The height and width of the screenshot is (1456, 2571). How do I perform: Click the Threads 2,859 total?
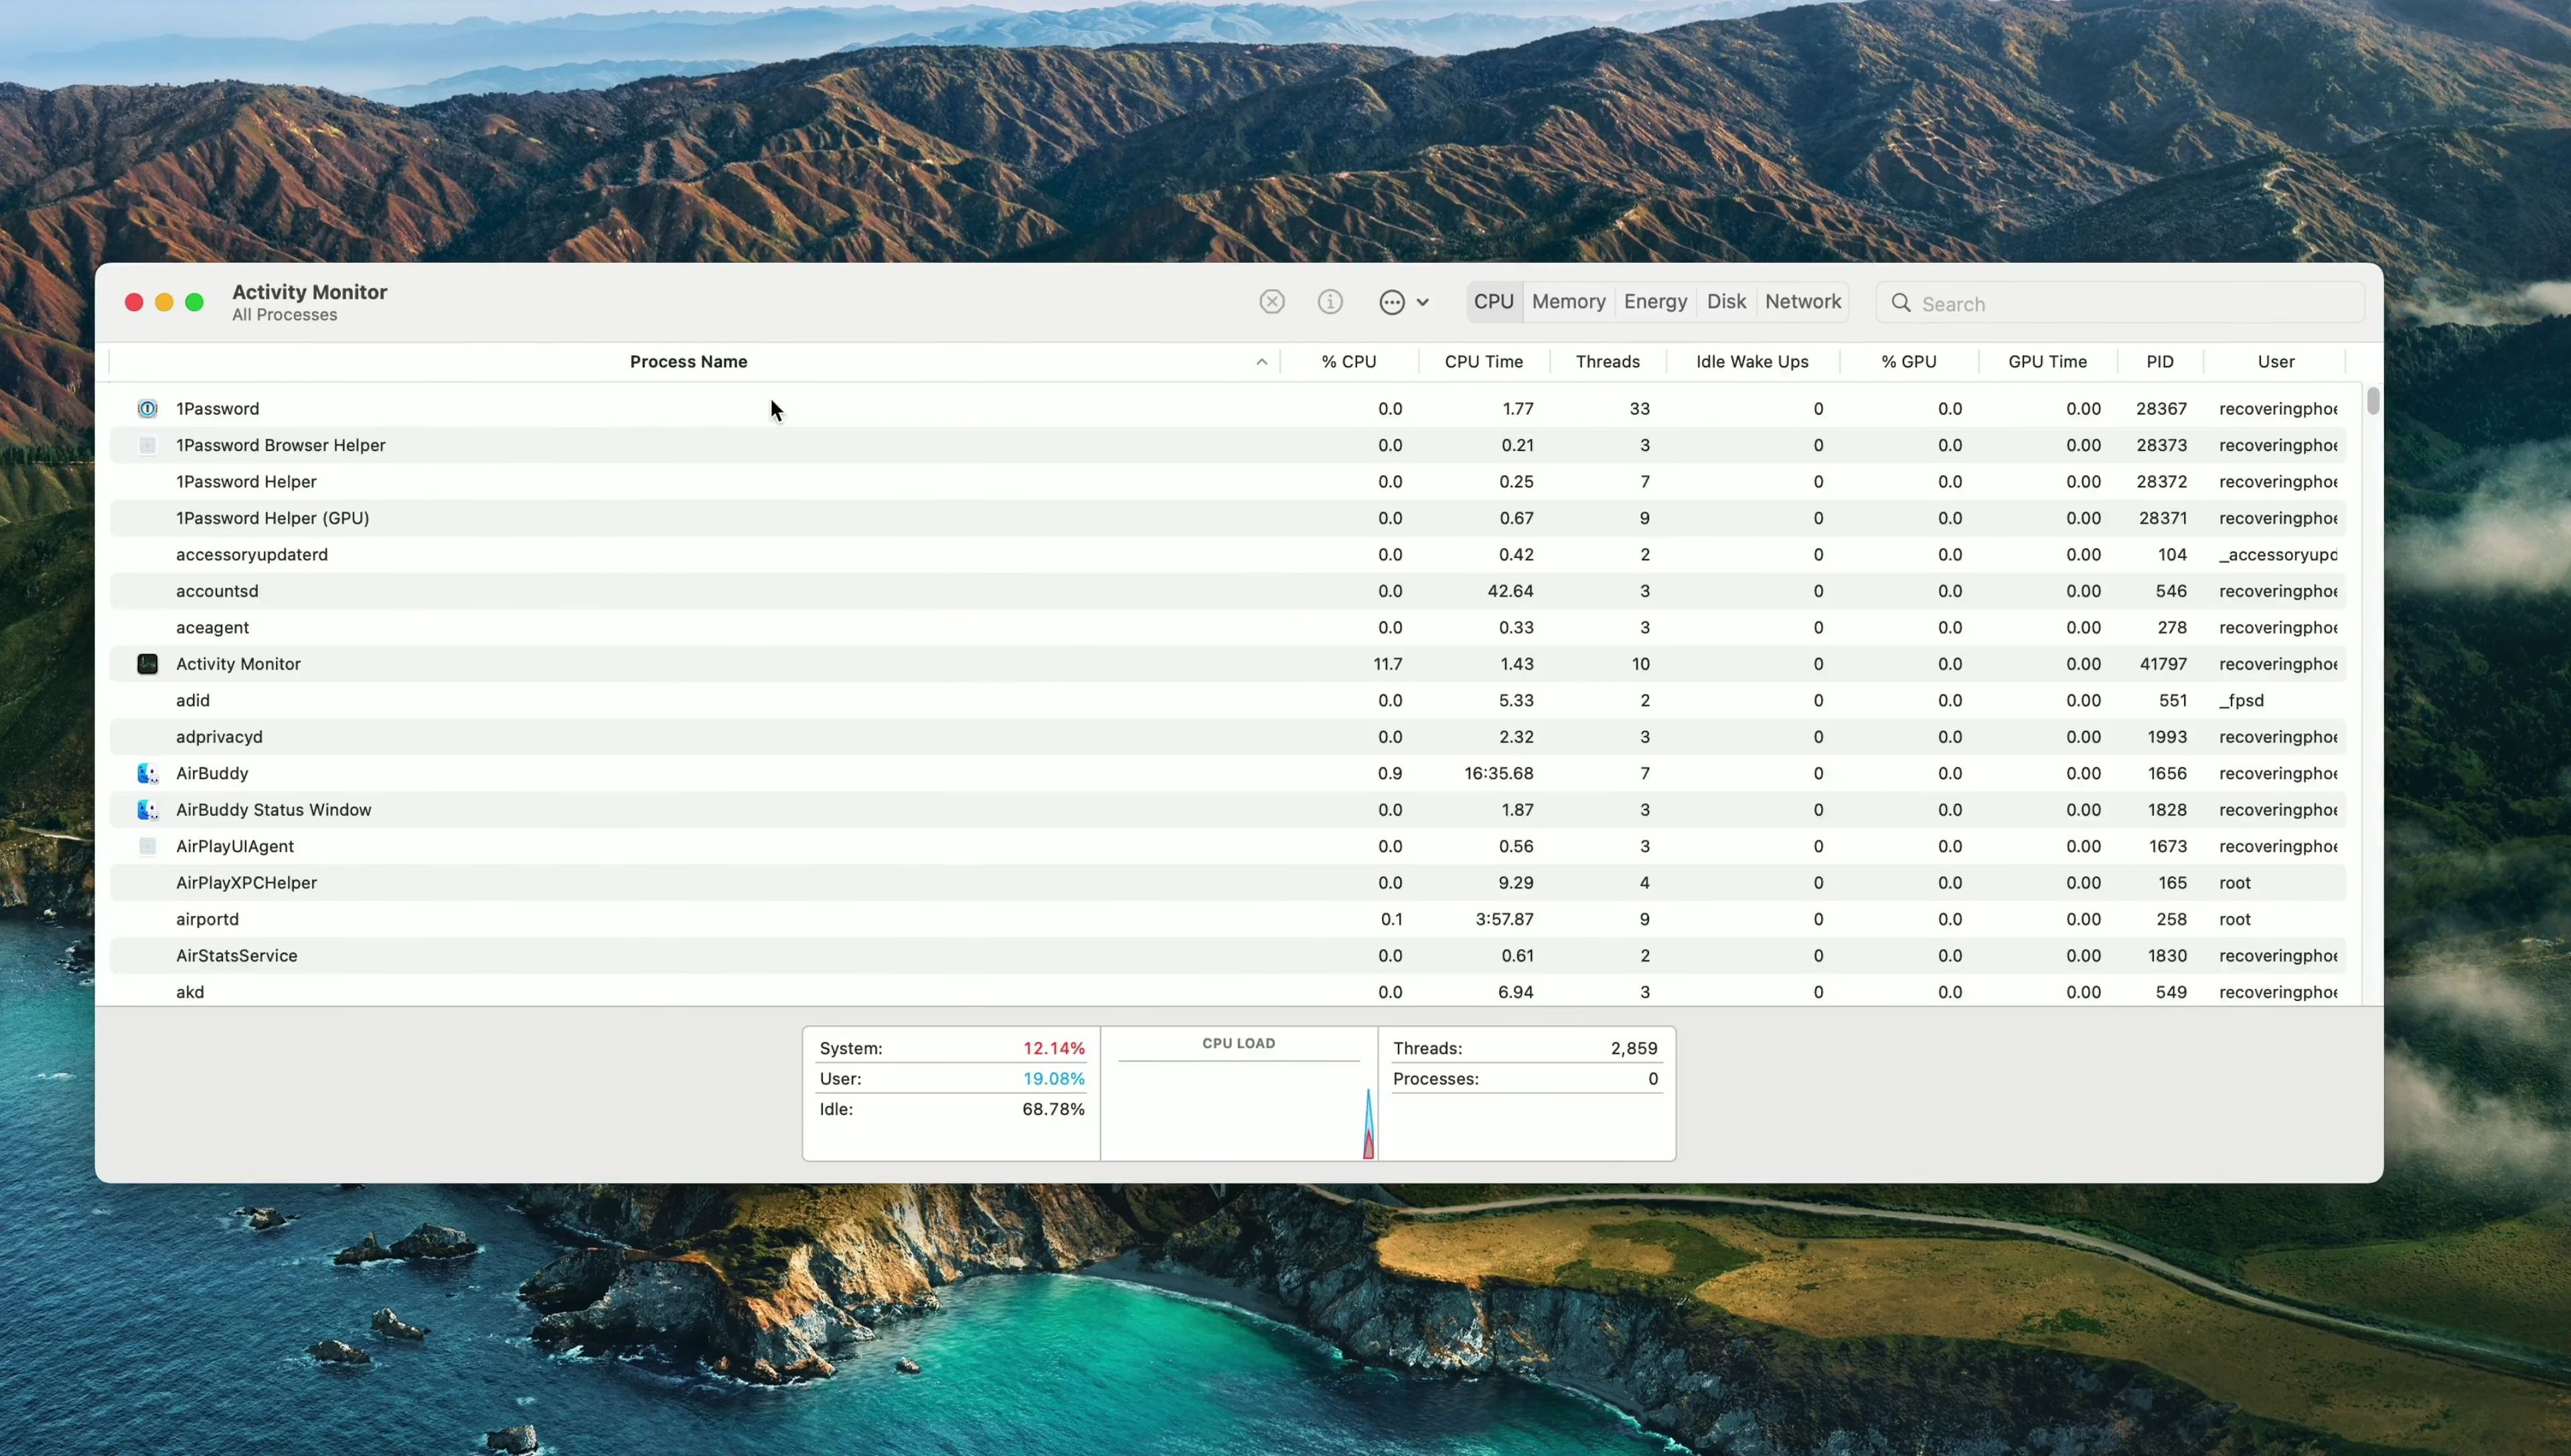pos(1634,1048)
